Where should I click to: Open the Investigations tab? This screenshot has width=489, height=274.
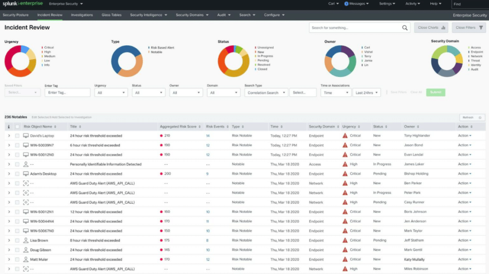tap(82, 15)
